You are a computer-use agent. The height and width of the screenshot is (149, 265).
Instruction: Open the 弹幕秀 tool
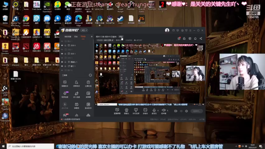tap(77, 106)
